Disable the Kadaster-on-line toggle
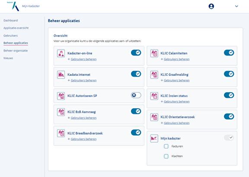Screen dimensions: 249x177 coord(136,53)
